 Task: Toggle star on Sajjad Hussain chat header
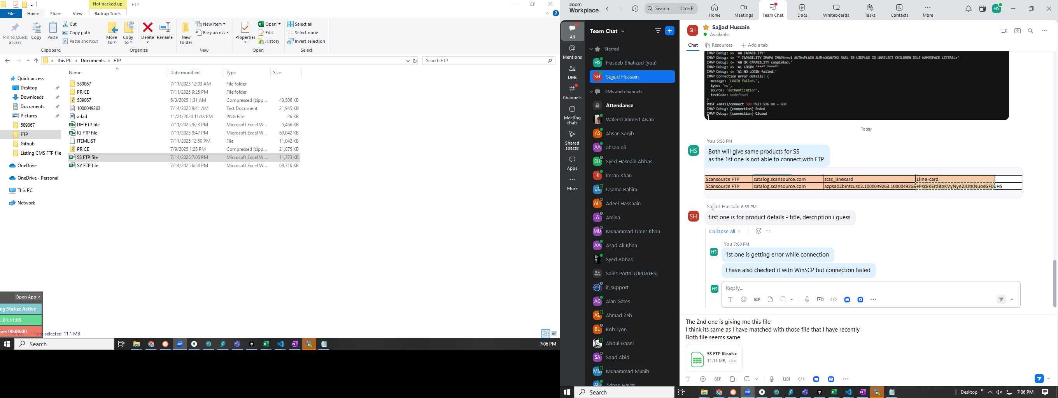pos(706,27)
